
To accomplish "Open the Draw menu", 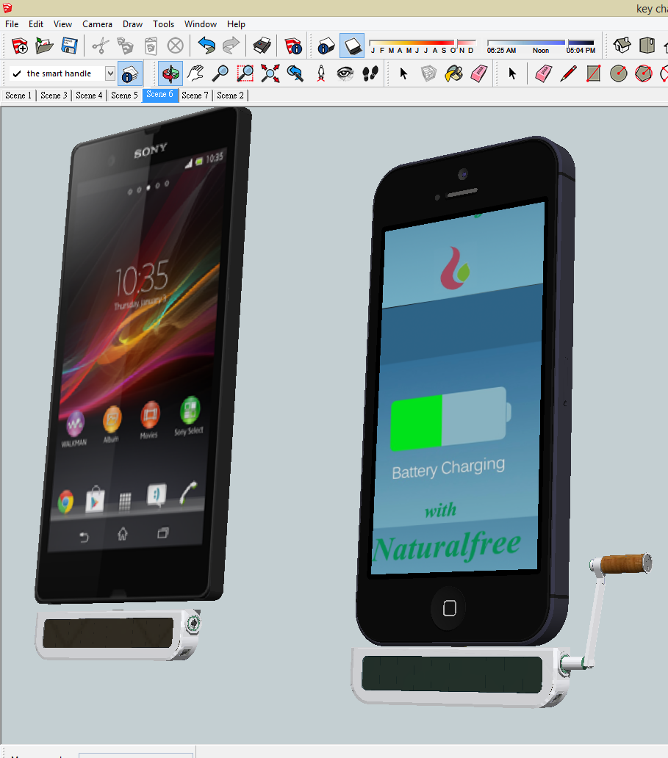I will coord(132,24).
